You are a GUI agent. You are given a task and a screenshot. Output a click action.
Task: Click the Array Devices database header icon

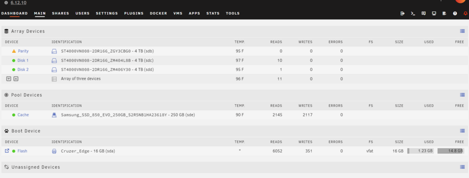(x=7, y=31)
